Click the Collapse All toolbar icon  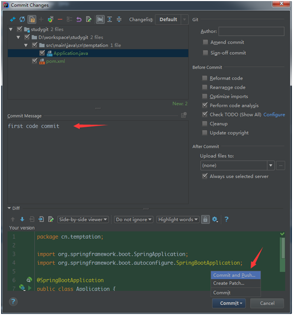click(x=119, y=19)
